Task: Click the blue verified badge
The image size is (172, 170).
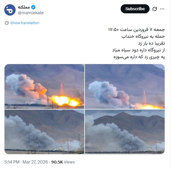Action: pyautogui.click(x=33, y=7)
